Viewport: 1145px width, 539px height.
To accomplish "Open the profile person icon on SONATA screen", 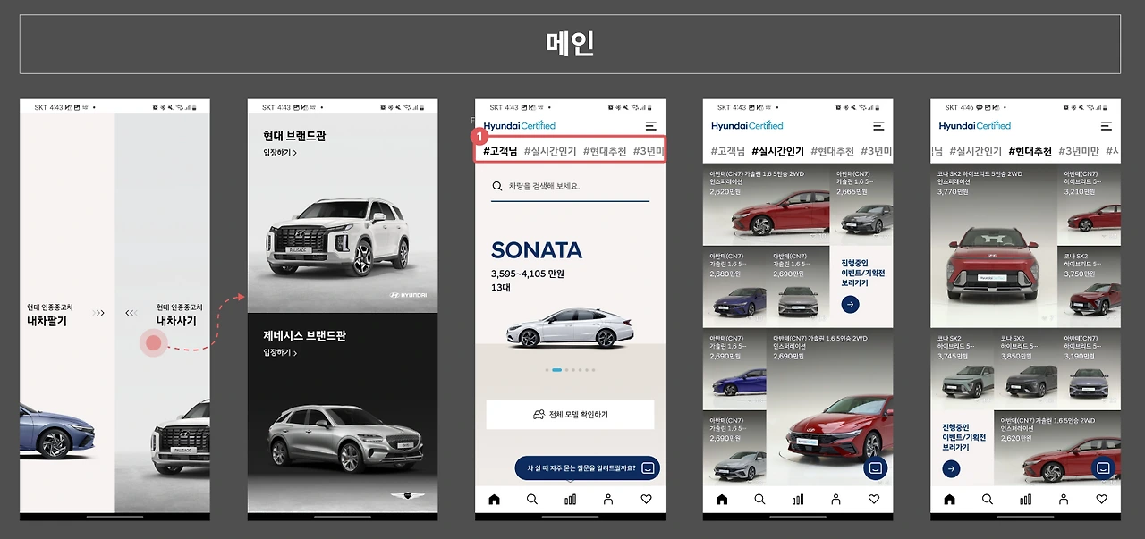I will click(x=608, y=500).
